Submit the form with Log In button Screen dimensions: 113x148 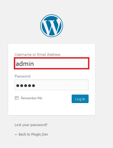click(80, 99)
